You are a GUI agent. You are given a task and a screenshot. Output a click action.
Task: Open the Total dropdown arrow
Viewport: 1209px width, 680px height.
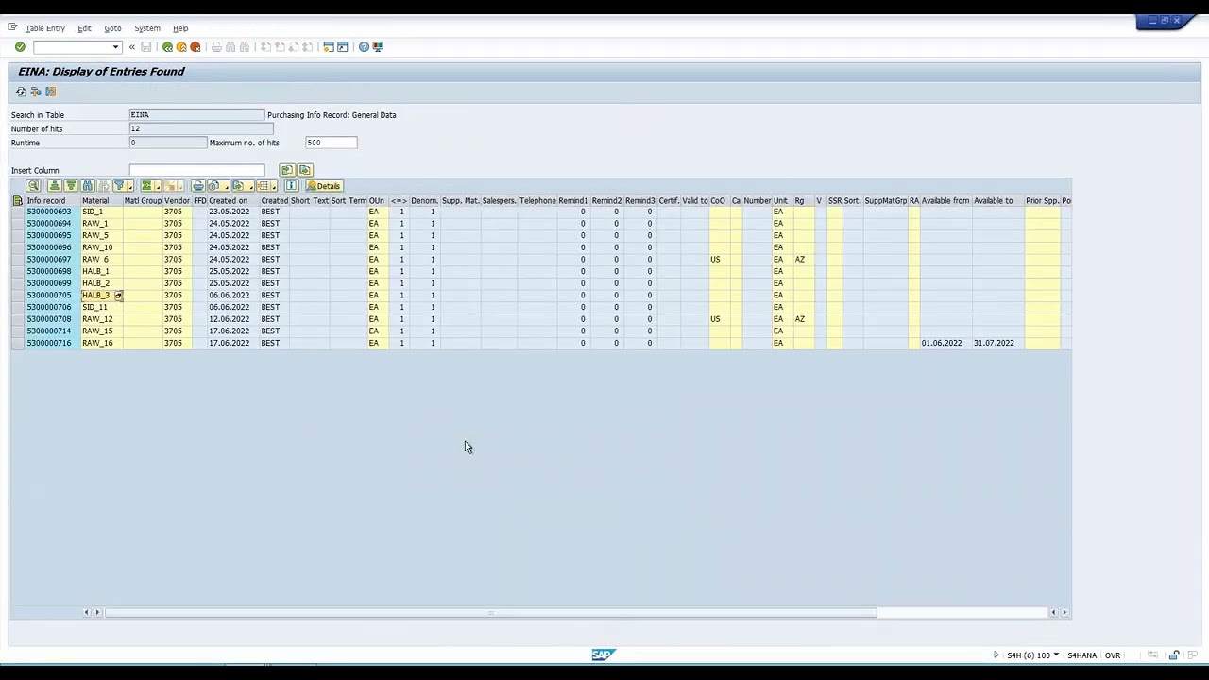click(x=158, y=187)
